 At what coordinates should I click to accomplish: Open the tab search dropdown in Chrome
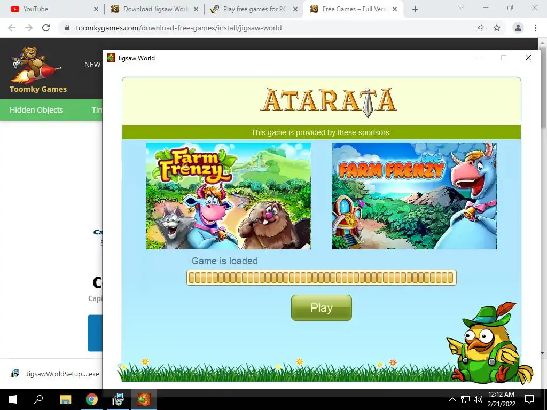[461, 7]
